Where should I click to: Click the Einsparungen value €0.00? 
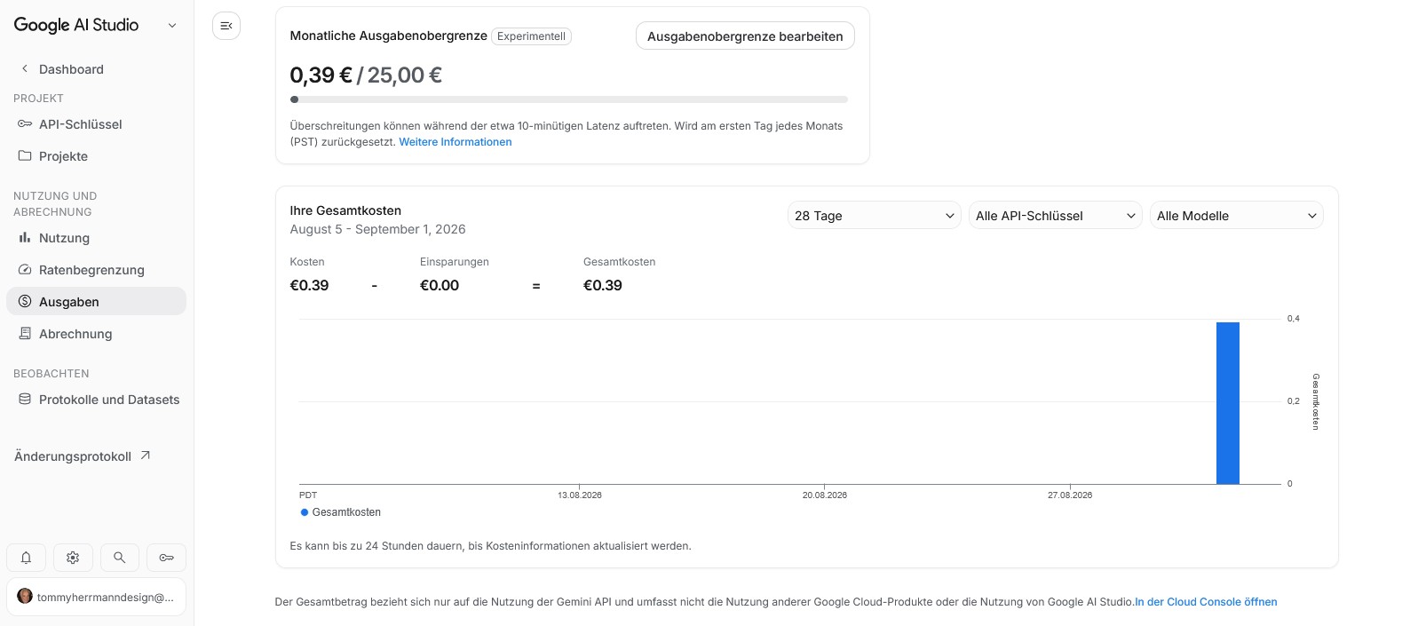(x=440, y=285)
